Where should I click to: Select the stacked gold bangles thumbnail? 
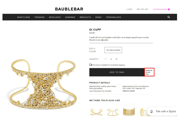point(129,110)
